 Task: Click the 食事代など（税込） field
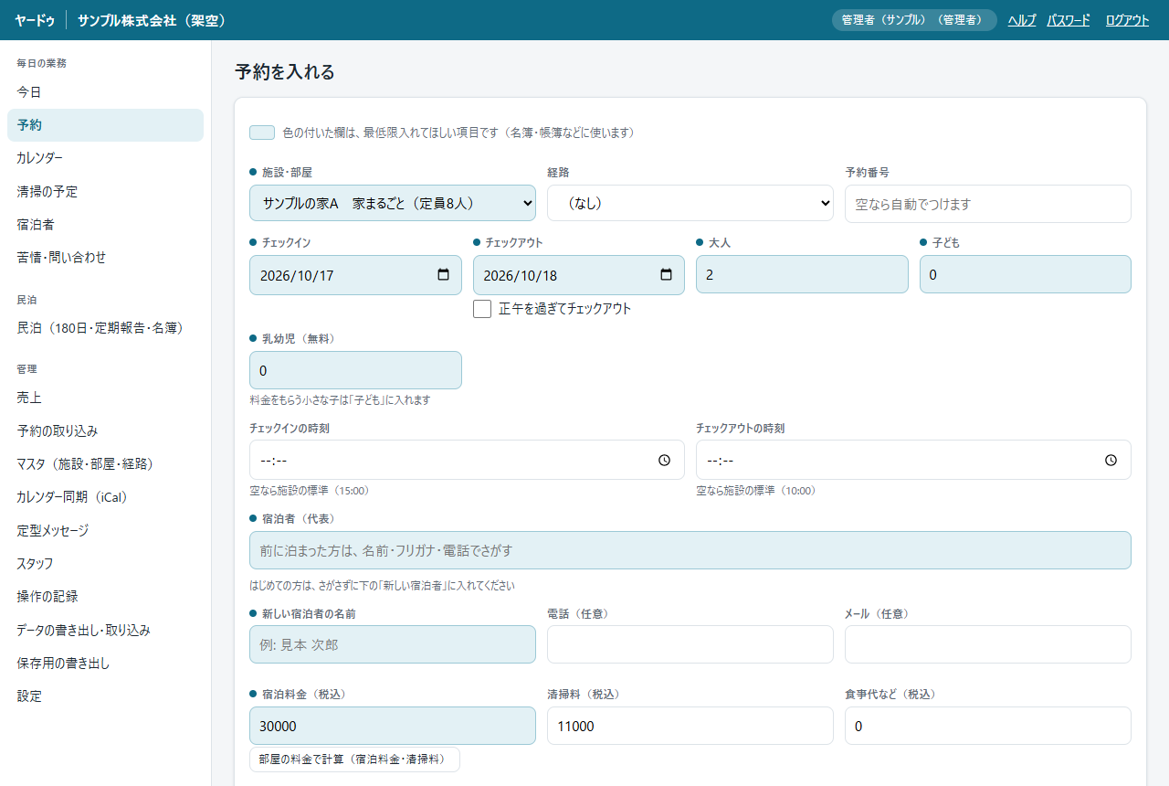click(988, 726)
